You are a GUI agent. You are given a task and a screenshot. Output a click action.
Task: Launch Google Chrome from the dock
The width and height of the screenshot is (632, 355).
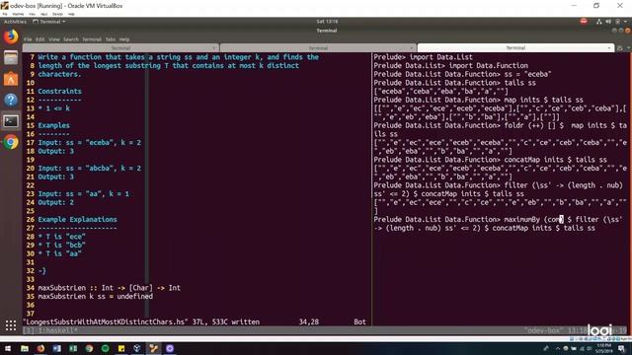point(11,142)
